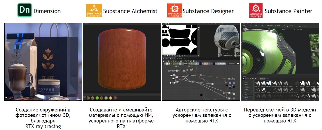
Task: Select the Alphas category in Painter shelf
Action: click(x=246, y=84)
